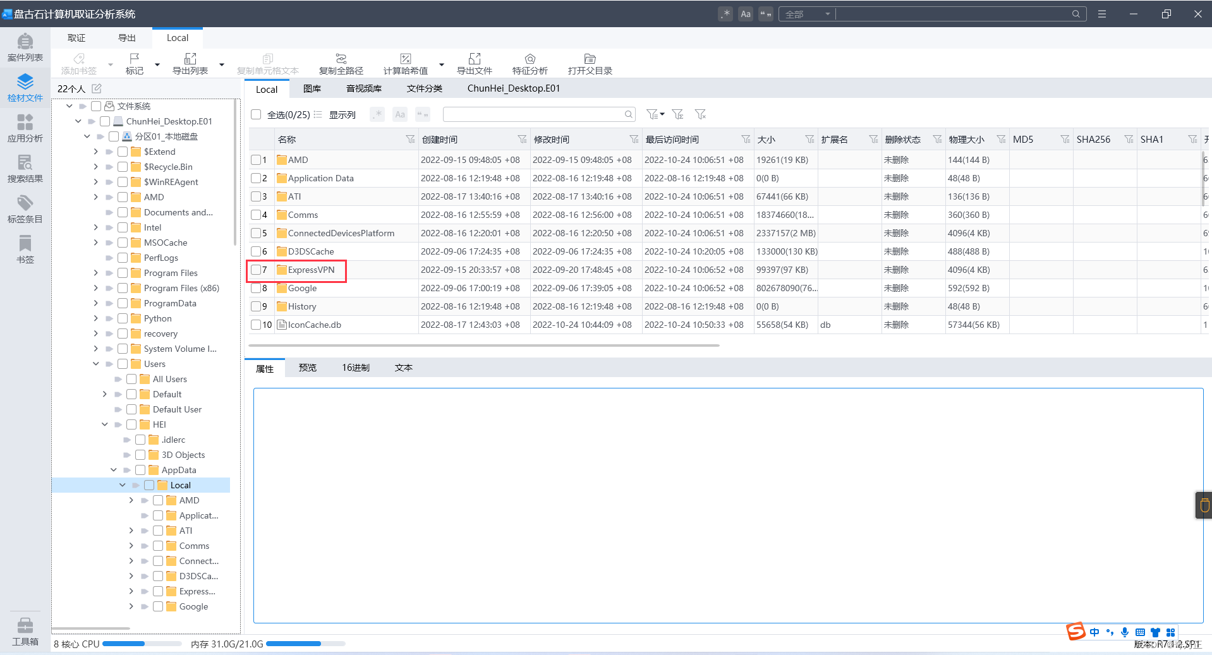The height and width of the screenshot is (655, 1212).
Task: Check the ExpressVPN row checkbox
Action: 256,270
